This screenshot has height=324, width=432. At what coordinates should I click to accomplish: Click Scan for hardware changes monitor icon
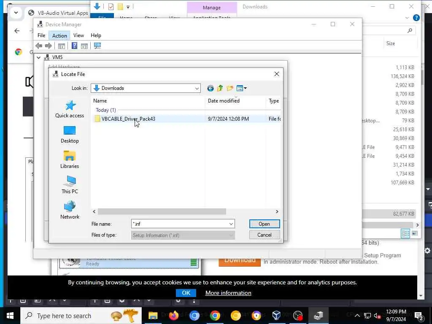pyautogui.click(x=97, y=46)
